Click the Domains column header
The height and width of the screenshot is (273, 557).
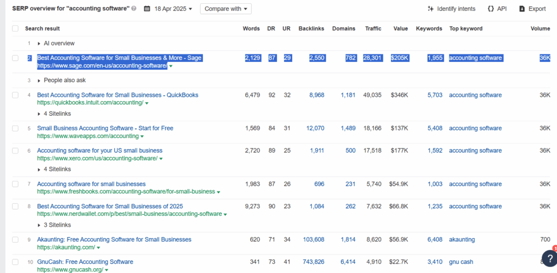pos(344,29)
